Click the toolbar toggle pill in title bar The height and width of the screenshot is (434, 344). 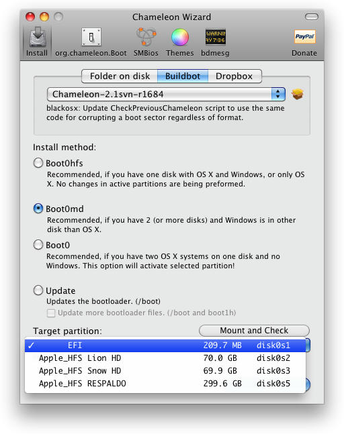coord(312,17)
